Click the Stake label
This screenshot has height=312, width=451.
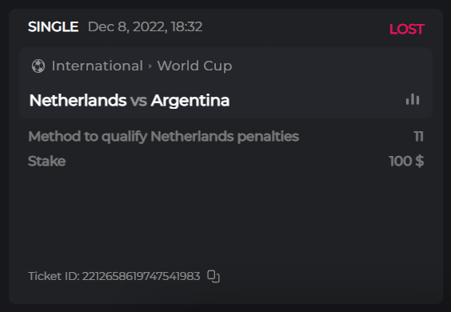click(x=47, y=161)
